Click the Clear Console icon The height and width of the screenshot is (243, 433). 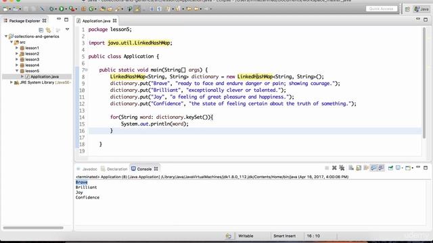pyautogui.click(x=351, y=168)
